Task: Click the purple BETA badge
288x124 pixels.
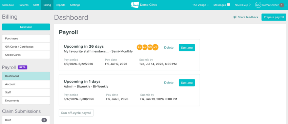Action: [22, 67]
